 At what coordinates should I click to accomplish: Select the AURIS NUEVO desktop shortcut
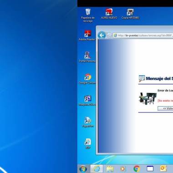(109, 14)
